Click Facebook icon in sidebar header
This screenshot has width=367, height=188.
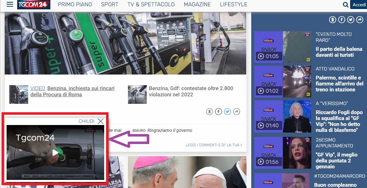(341, 20)
